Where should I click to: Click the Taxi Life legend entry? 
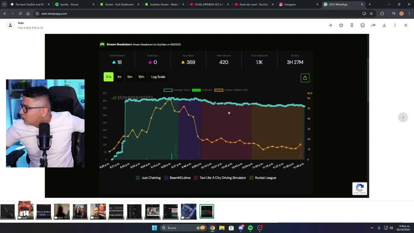coord(220,178)
